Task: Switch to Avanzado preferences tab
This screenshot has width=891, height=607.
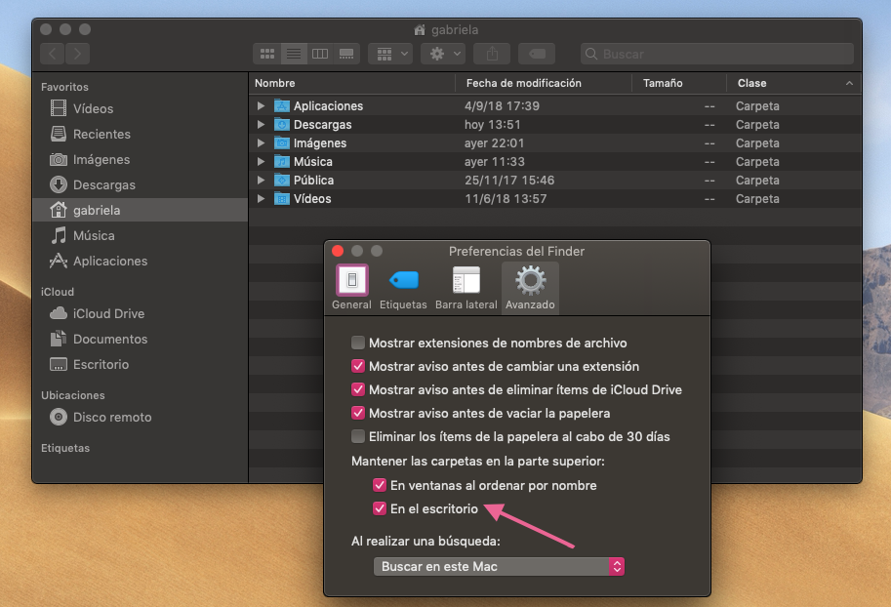Action: [x=530, y=288]
